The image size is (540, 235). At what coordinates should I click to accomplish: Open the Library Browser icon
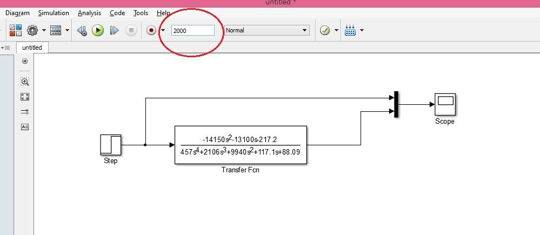tap(16, 30)
